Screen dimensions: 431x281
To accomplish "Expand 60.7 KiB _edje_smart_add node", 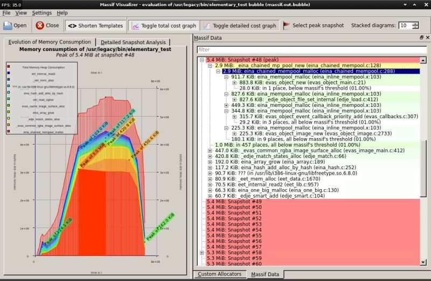I will (x=210, y=196).
